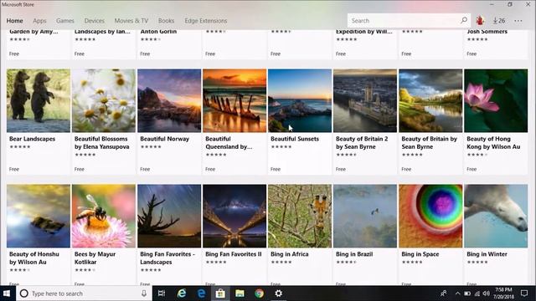Open Bing in Winter polar bear thumbnail

[x=496, y=216]
